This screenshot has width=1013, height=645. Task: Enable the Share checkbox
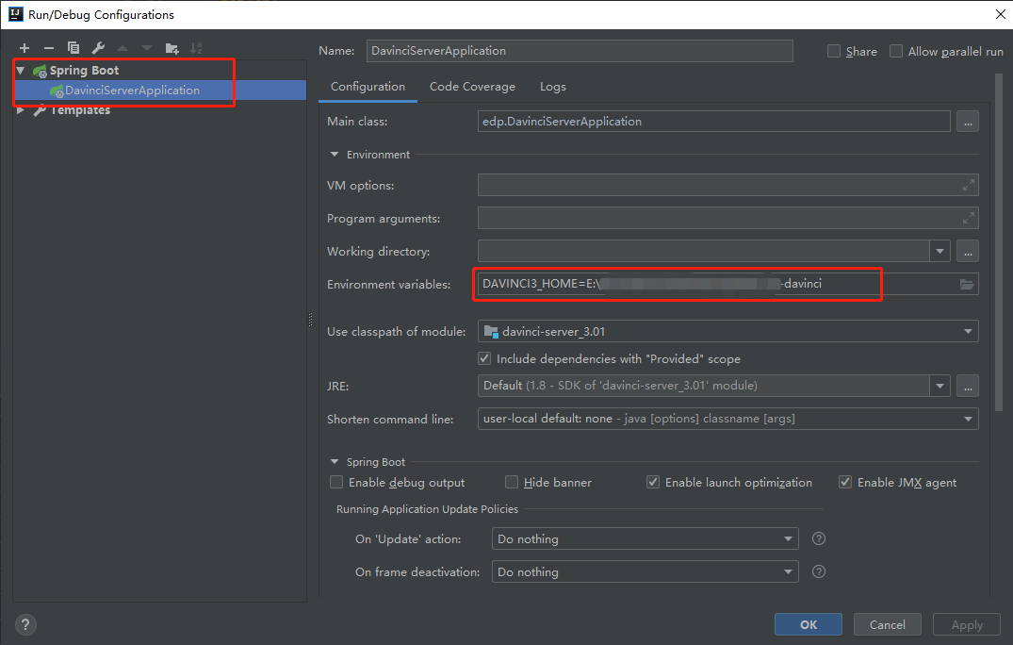(x=833, y=51)
